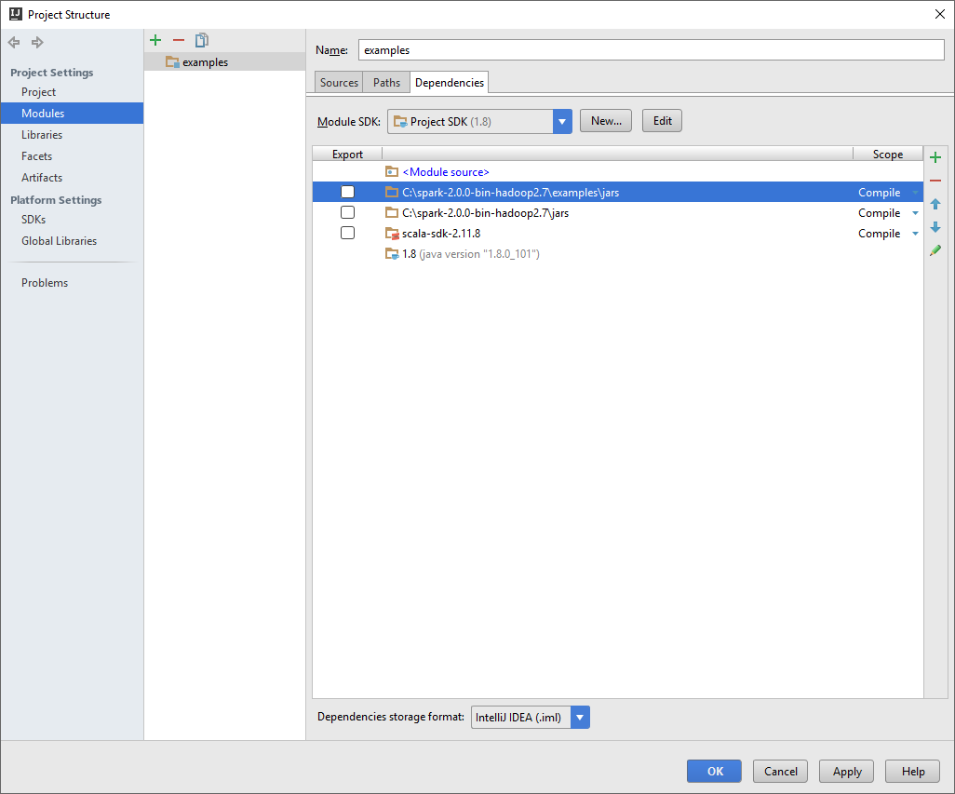The height and width of the screenshot is (794, 955).
Task: Click the Cancel button
Action: (780, 772)
